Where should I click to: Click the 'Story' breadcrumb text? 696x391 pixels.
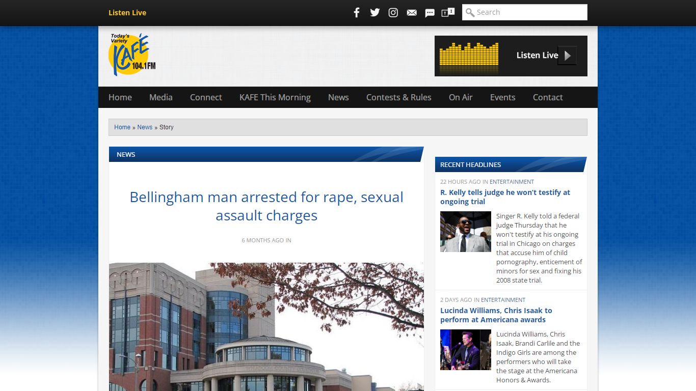[x=167, y=127]
